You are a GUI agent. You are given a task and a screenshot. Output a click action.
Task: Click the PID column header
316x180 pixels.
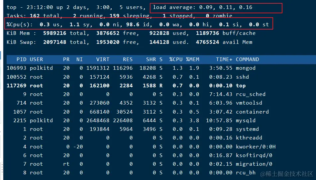point(21,59)
